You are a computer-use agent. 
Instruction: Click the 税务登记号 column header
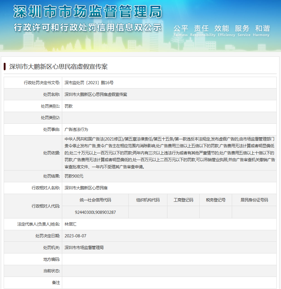(x=216, y=200)
